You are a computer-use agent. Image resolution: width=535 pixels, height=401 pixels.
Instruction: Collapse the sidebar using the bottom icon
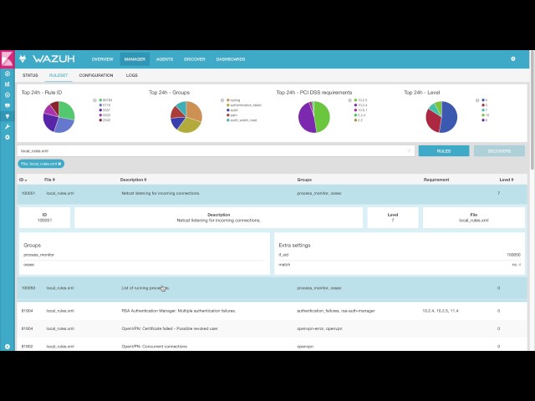[x=8, y=347]
